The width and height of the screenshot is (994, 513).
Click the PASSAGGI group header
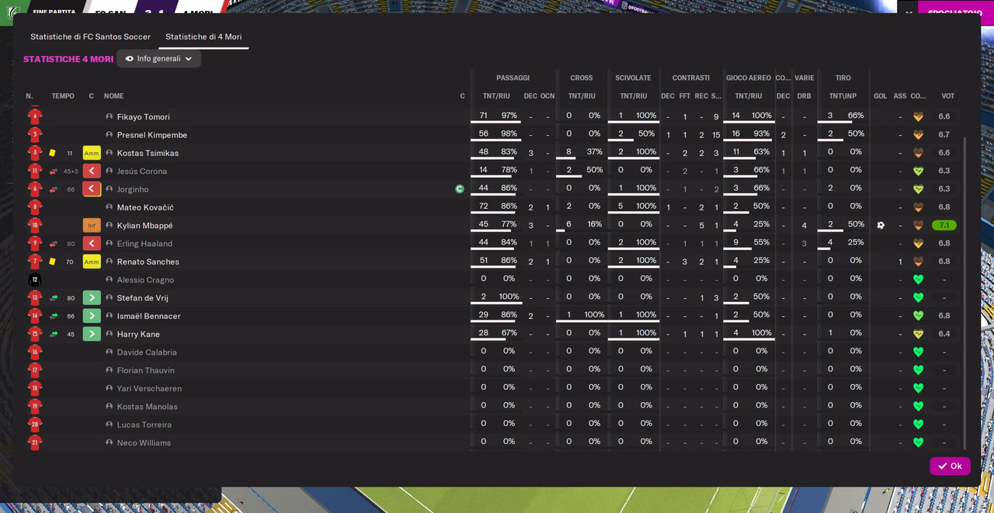click(513, 78)
